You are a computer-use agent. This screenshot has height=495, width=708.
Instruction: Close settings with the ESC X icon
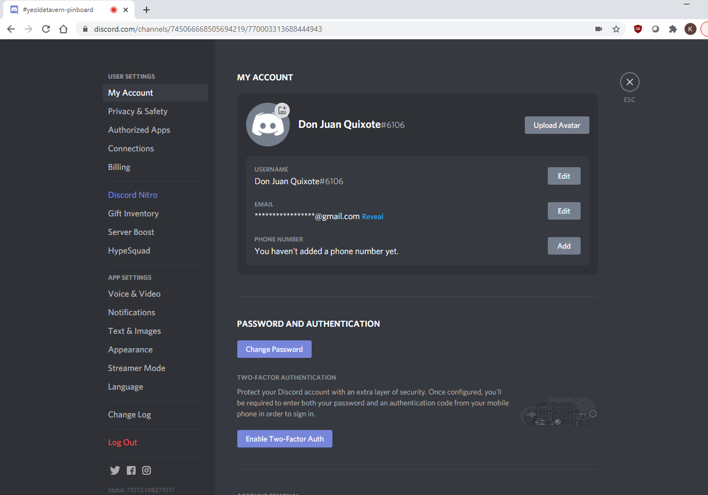coord(629,82)
